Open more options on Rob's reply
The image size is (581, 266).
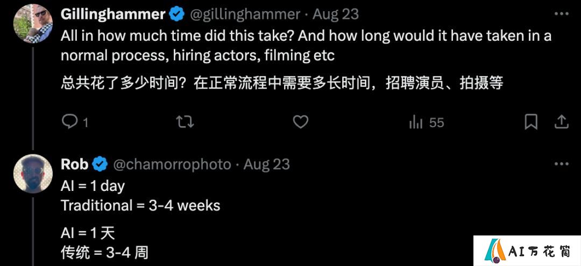561,164
